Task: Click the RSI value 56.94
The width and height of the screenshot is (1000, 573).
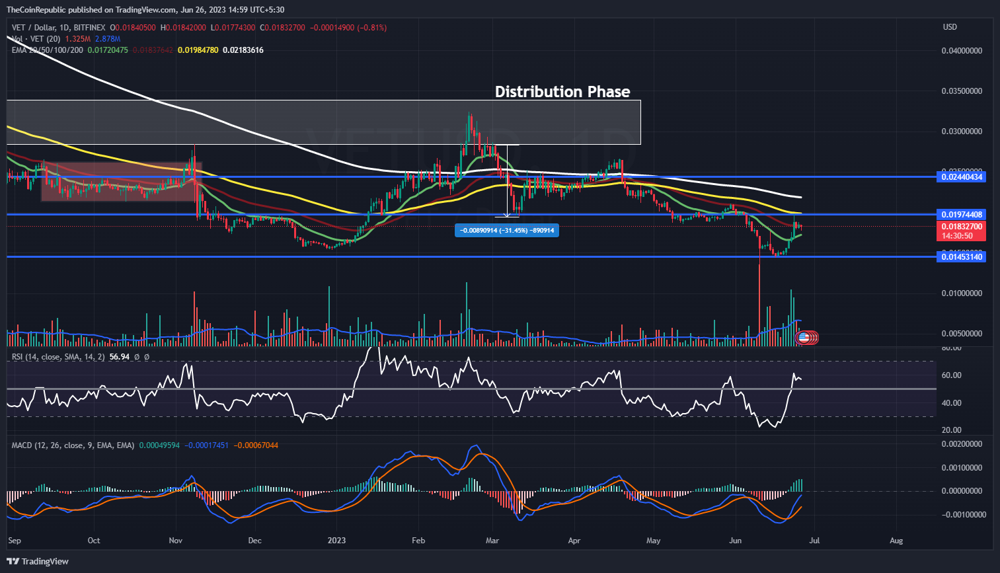Action: pos(119,357)
